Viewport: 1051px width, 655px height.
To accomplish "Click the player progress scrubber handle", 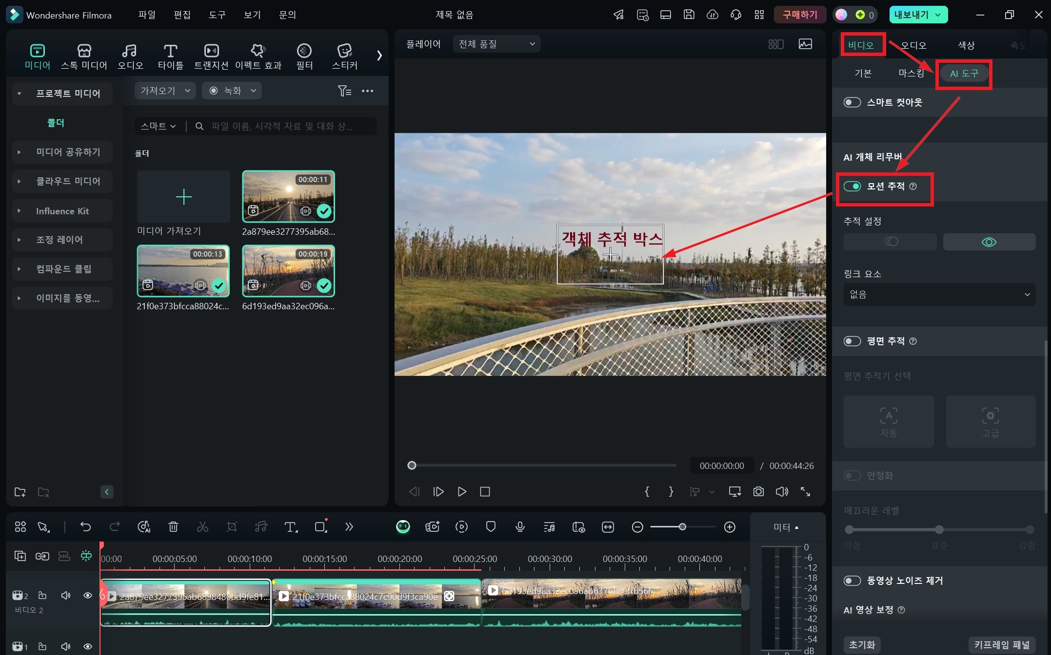I will [412, 466].
